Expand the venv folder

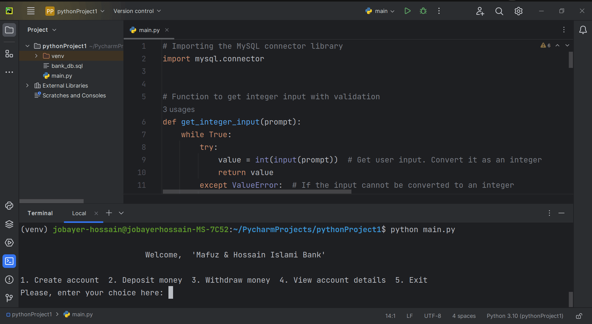[36, 56]
